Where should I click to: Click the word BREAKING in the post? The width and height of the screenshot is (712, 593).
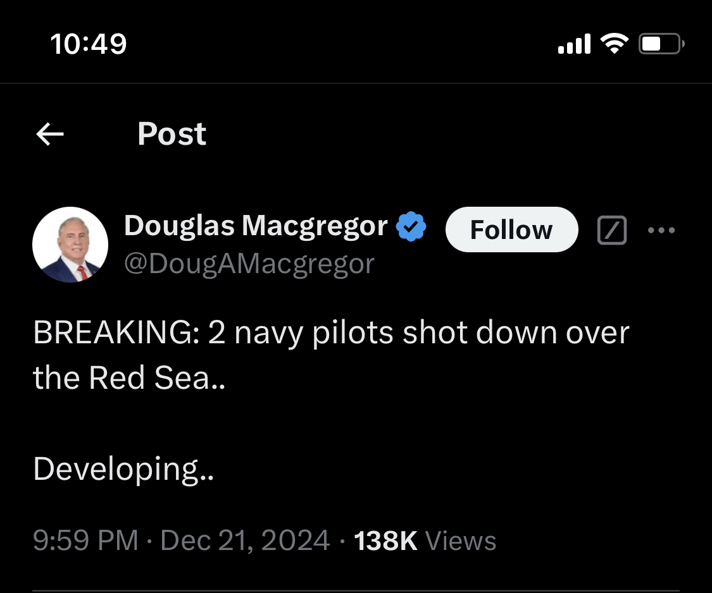(x=115, y=333)
